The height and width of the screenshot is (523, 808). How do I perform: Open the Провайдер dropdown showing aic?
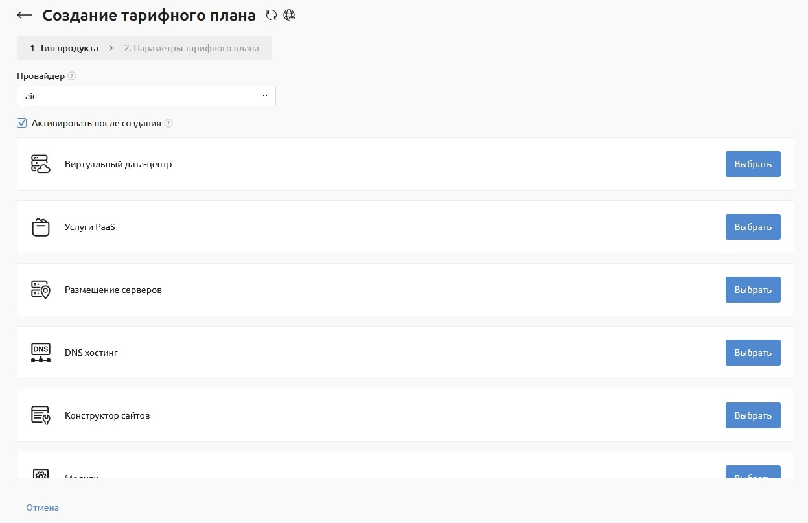tap(146, 96)
